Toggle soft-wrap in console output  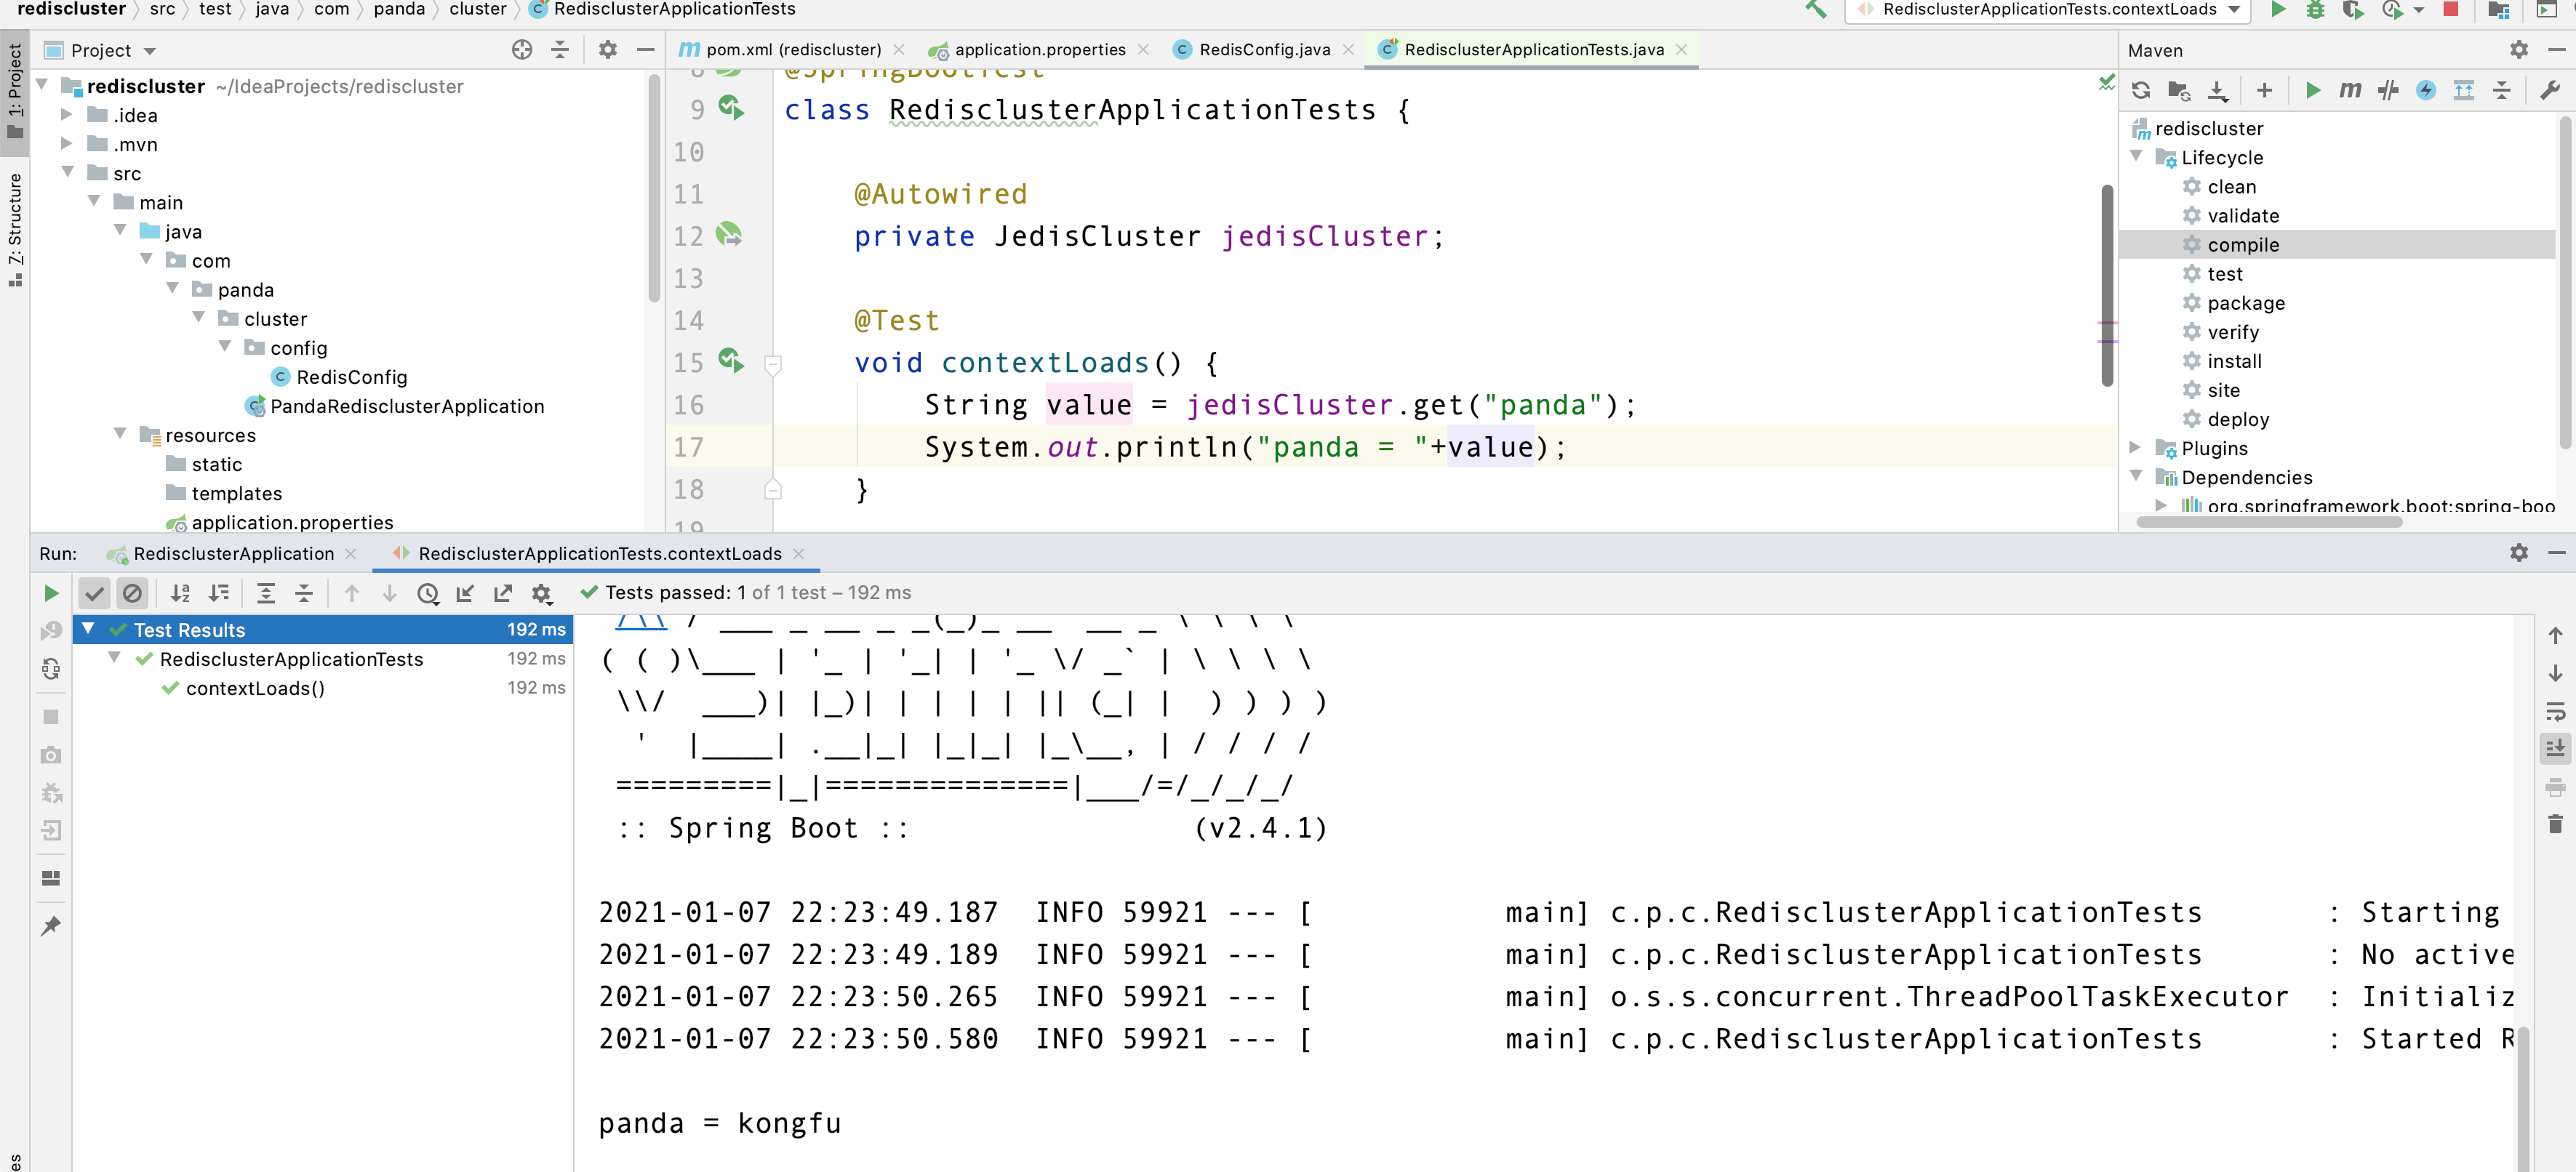[x=2555, y=711]
